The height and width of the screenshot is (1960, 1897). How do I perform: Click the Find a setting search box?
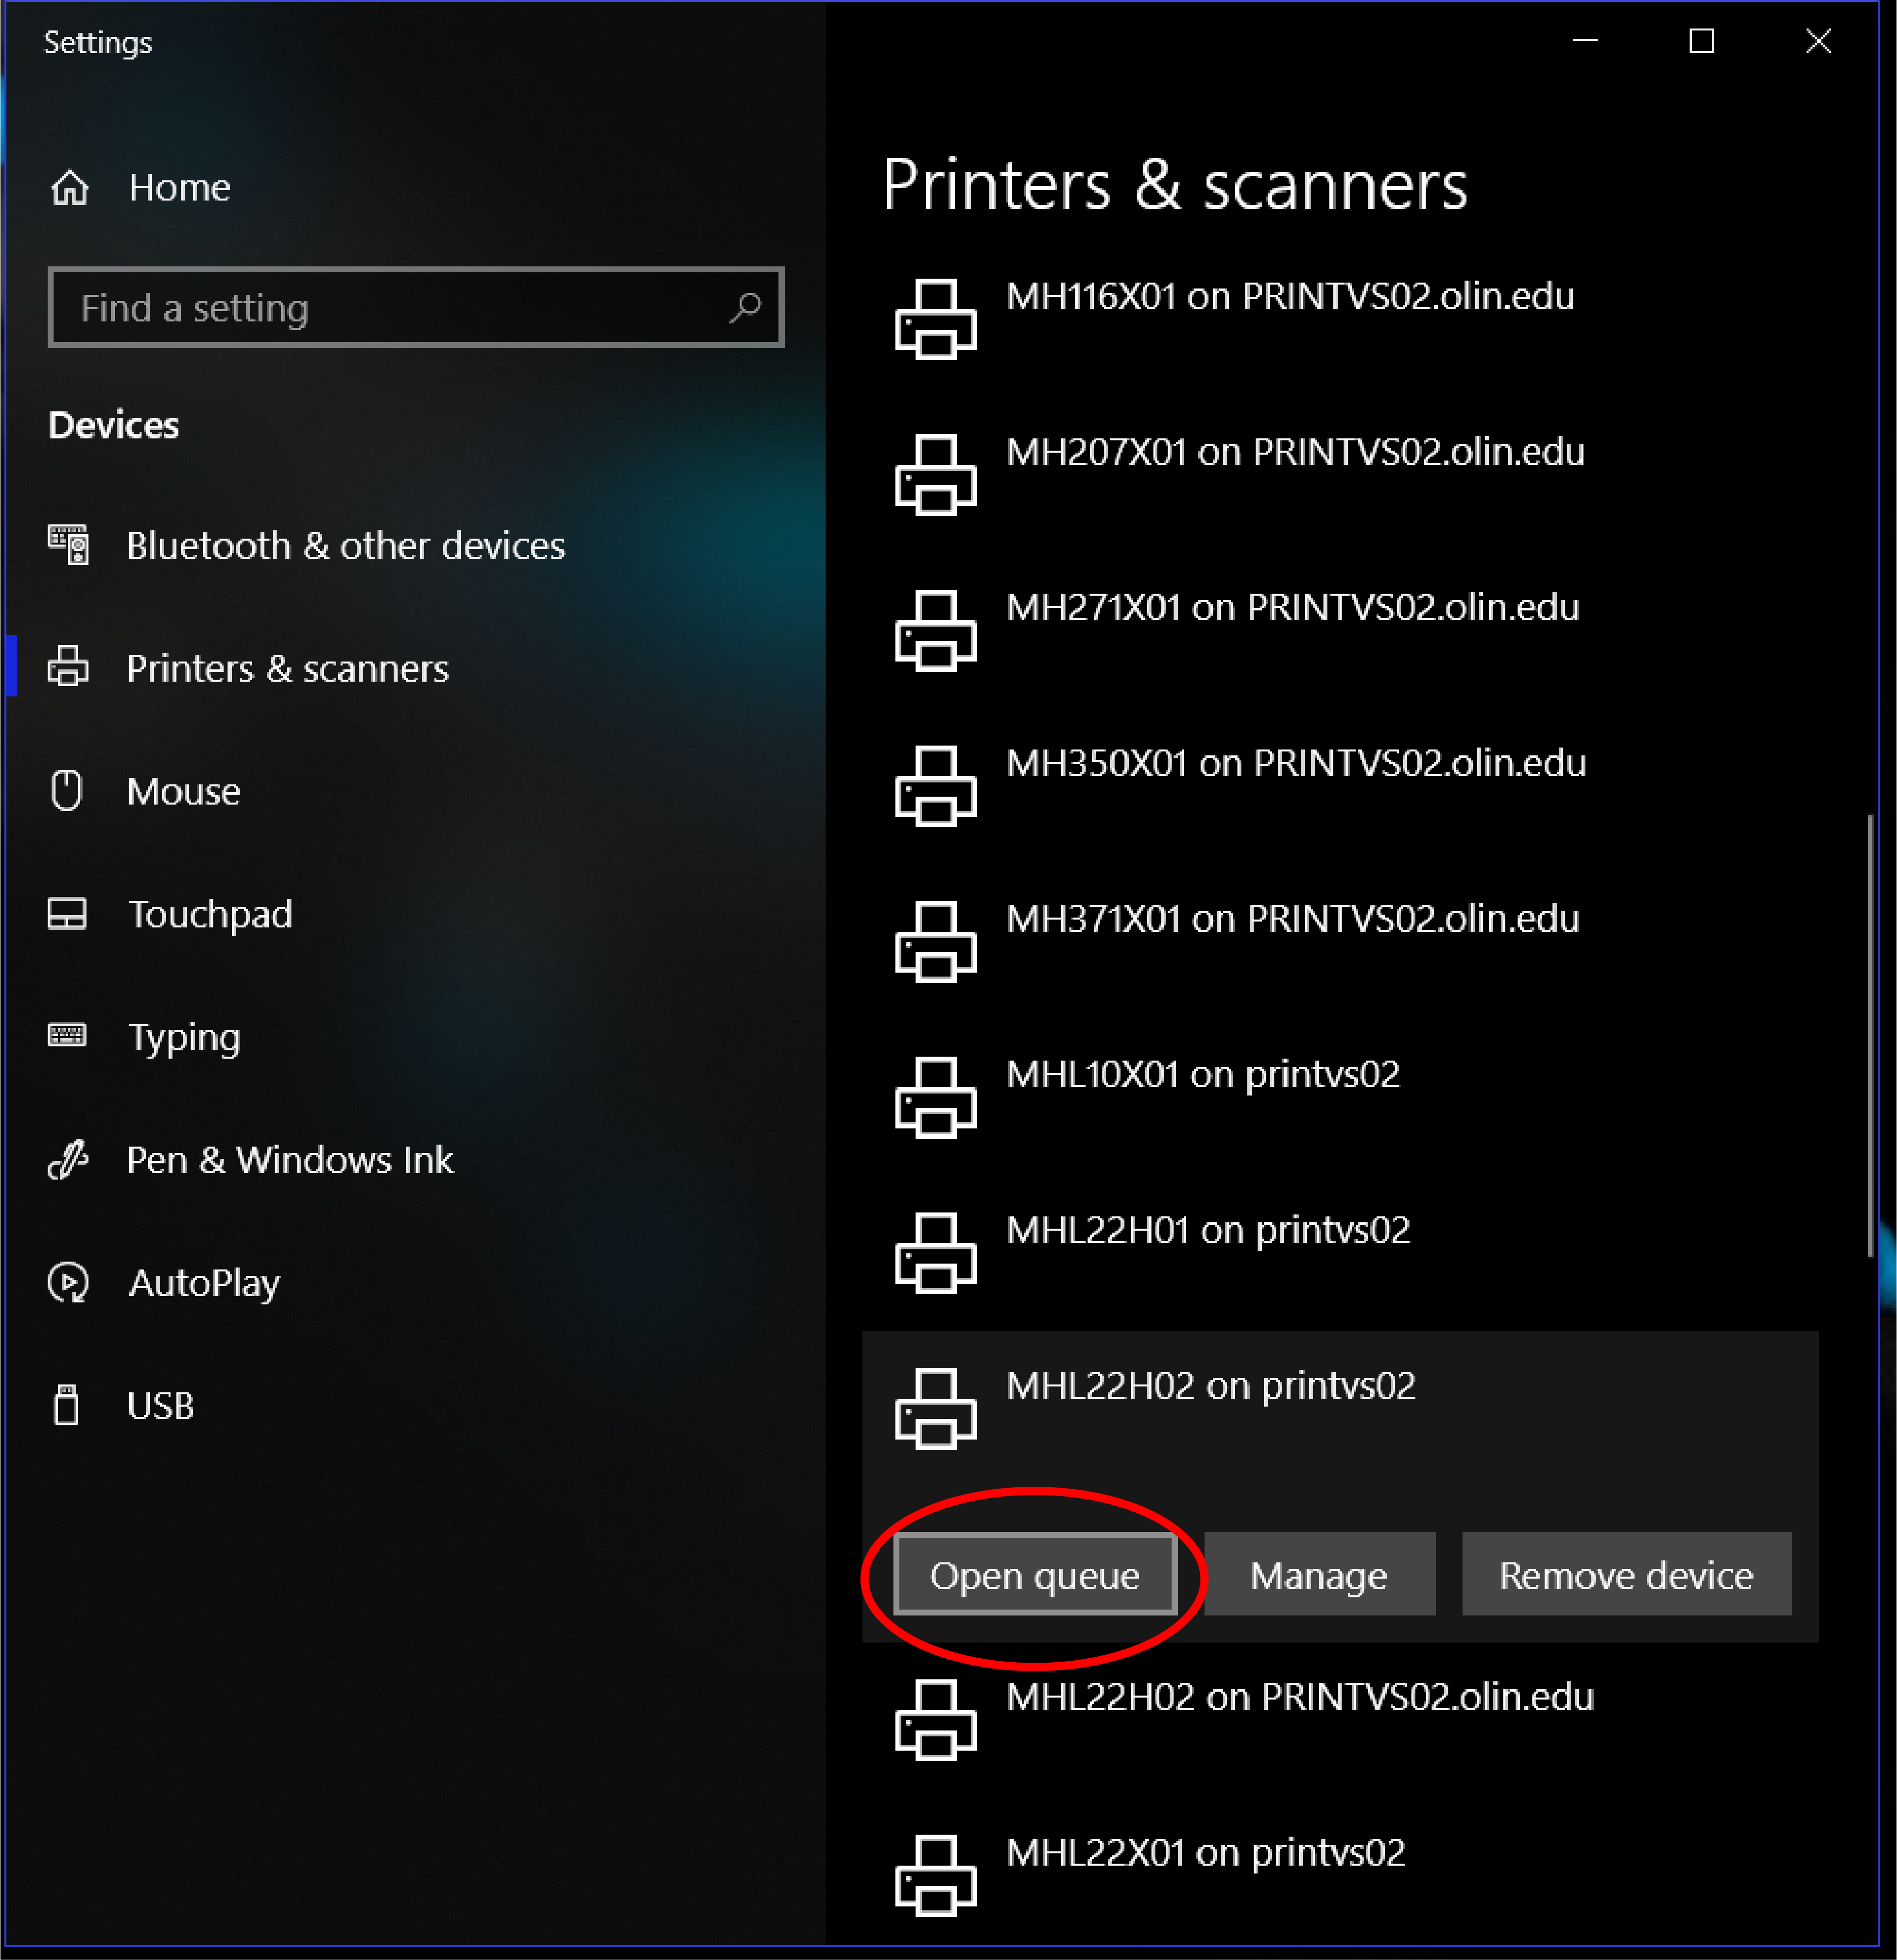coord(415,307)
